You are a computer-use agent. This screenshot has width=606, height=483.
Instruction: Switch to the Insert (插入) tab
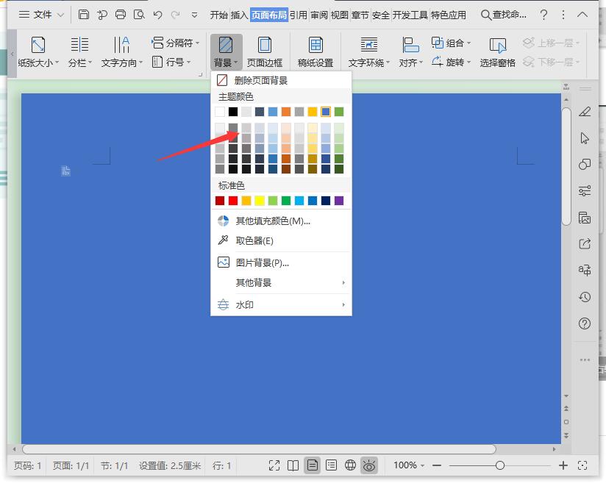pos(240,15)
